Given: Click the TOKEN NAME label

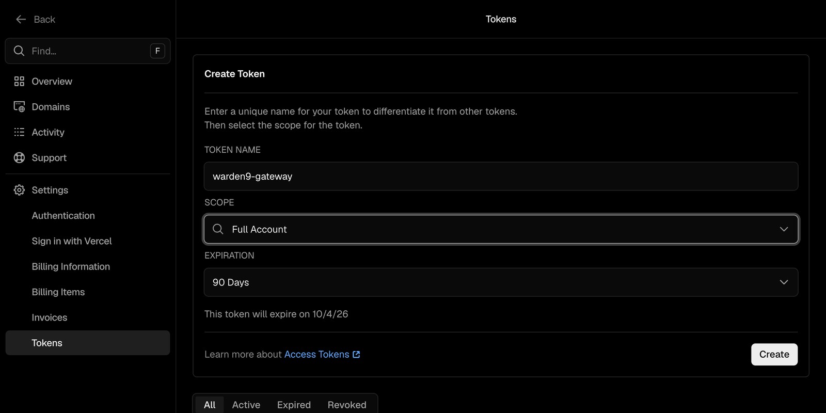Looking at the screenshot, I should click(x=232, y=150).
